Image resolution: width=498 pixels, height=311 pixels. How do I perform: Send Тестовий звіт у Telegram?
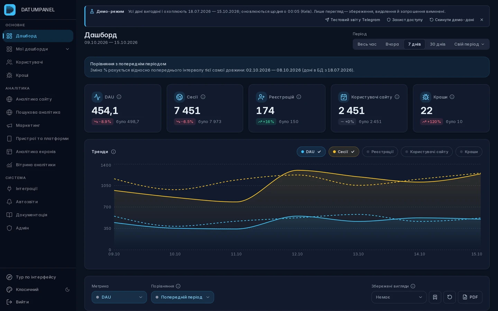coord(352,20)
